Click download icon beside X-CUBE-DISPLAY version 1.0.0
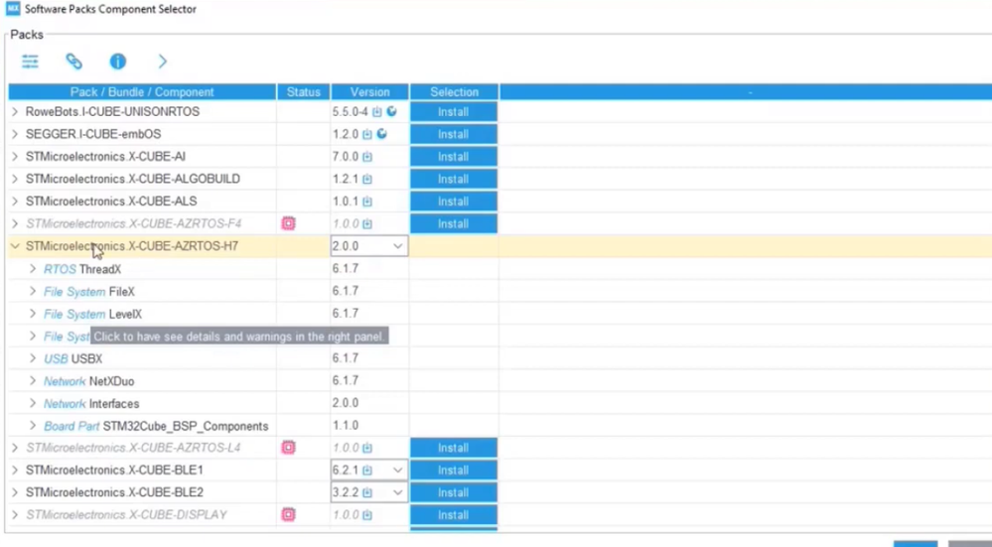 tap(367, 515)
